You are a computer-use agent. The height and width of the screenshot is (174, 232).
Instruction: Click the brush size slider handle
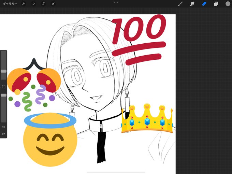coord(3,71)
